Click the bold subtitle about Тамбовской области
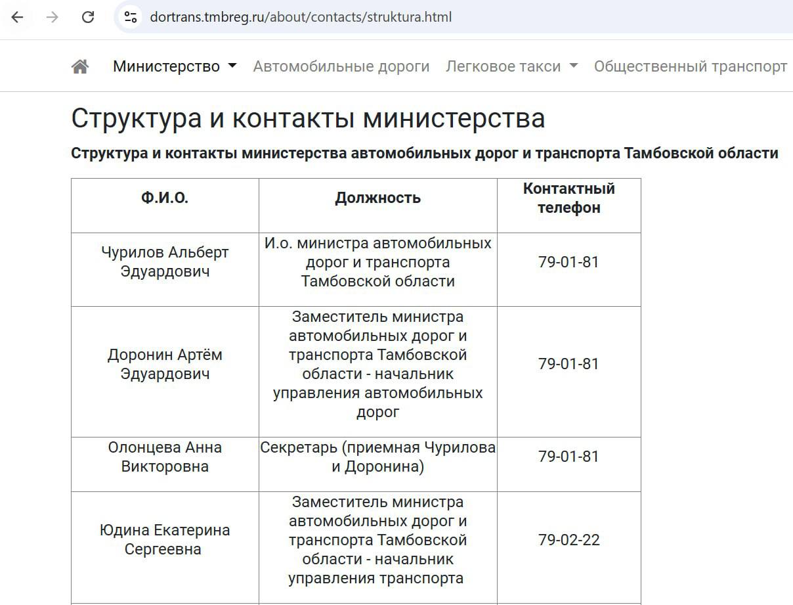 pyautogui.click(x=425, y=153)
